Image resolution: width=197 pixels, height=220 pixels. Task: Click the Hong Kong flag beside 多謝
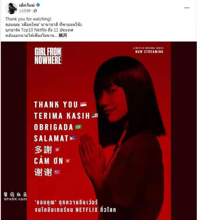[57, 150]
